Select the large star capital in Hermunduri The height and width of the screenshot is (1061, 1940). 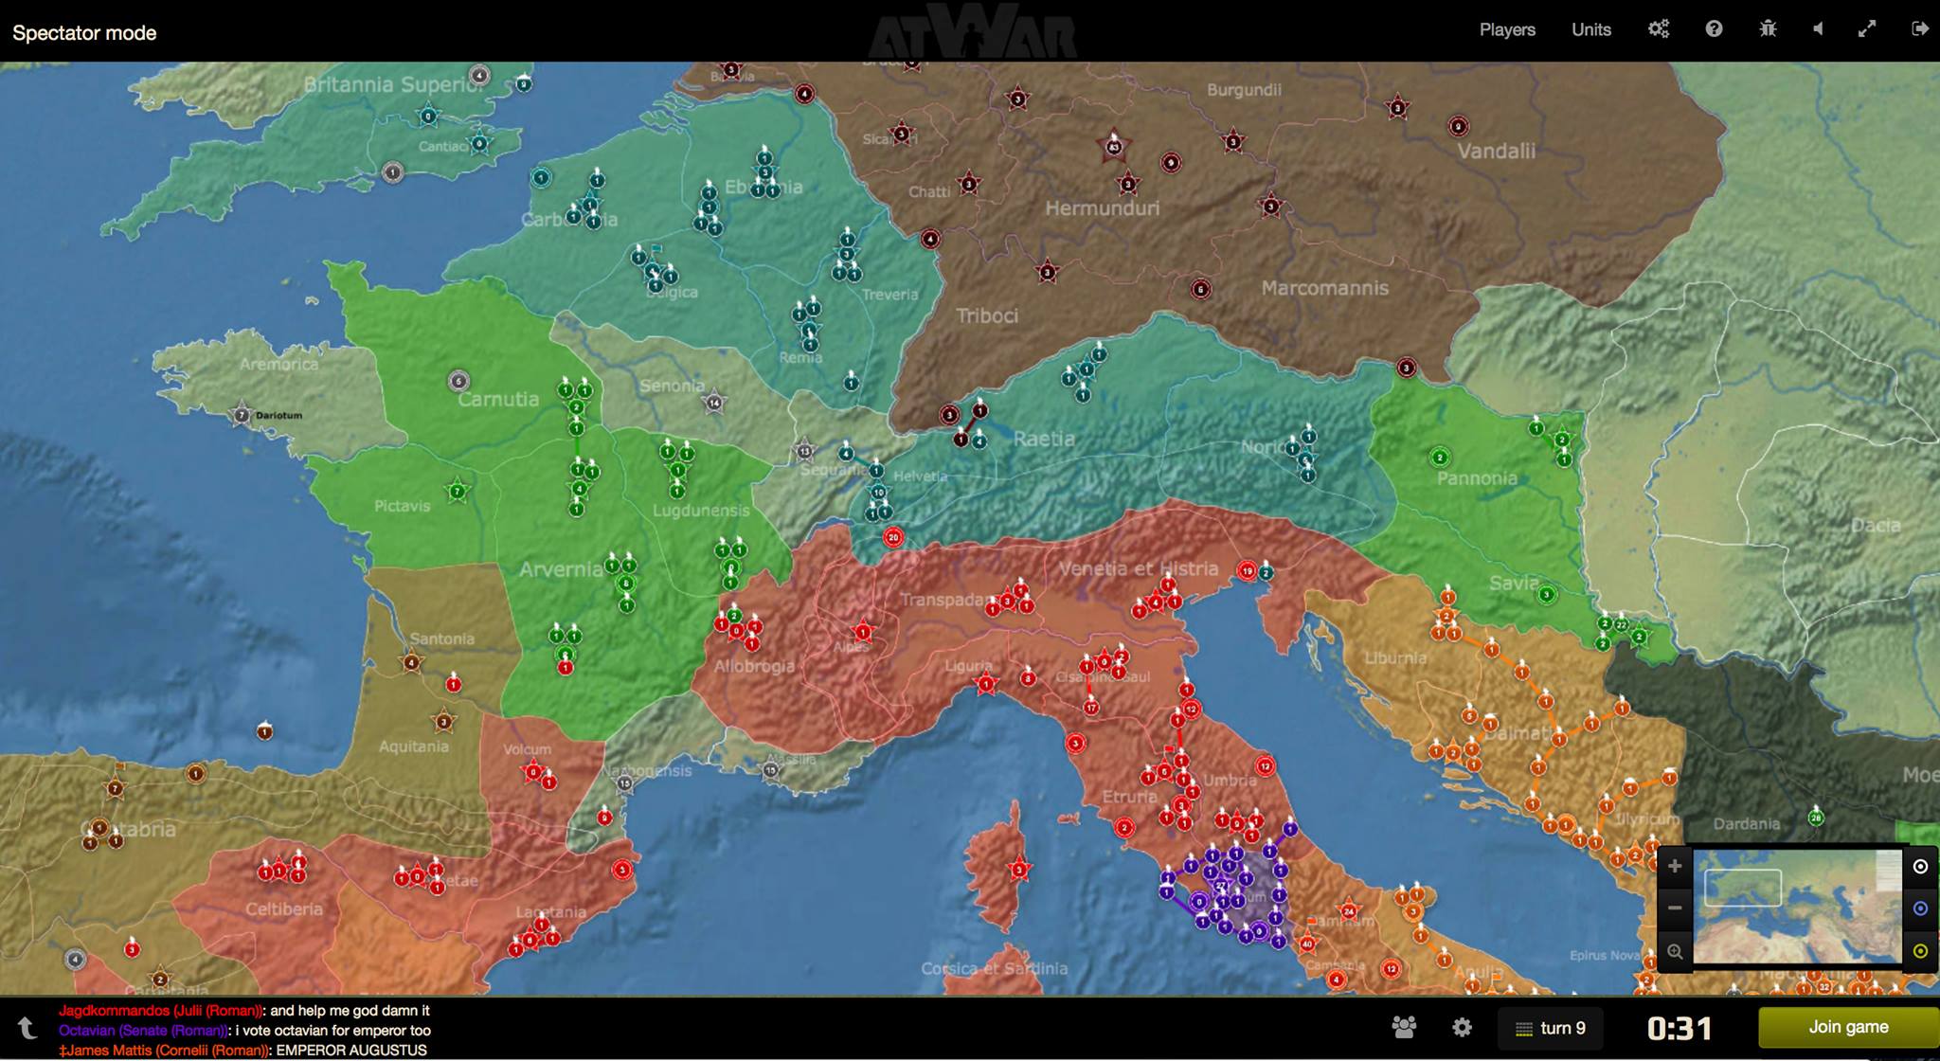pyautogui.click(x=1114, y=147)
